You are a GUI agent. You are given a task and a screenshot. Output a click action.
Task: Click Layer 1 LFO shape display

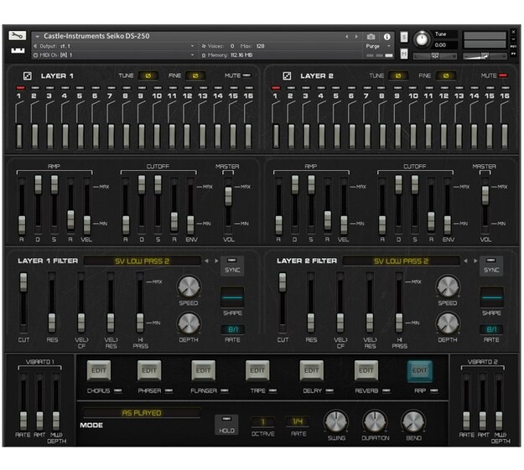click(232, 297)
